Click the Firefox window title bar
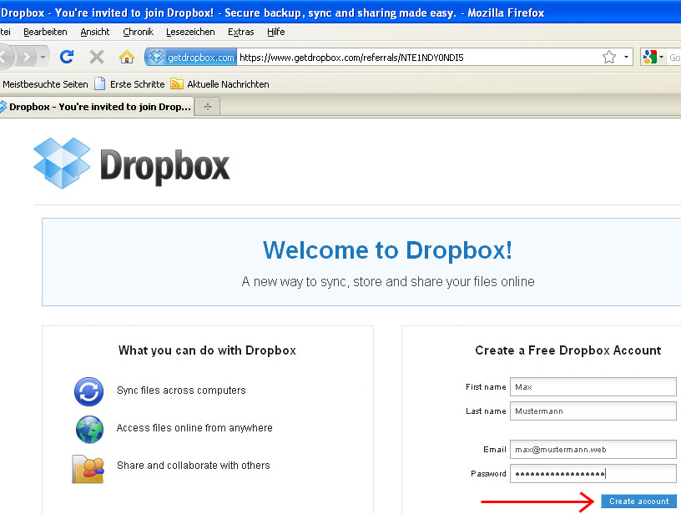 pyautogui.click(x=340, y=13)
